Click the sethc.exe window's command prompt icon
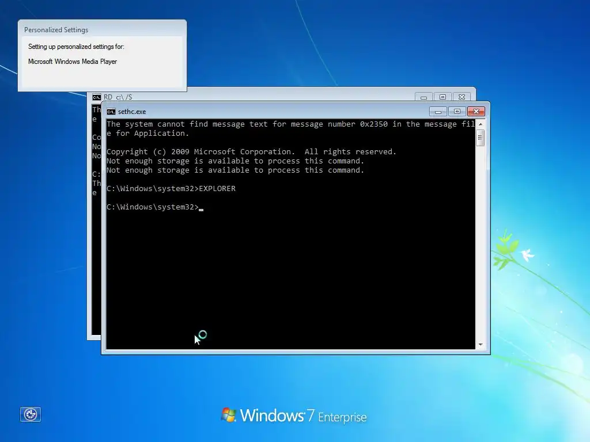590x442 pixels. pos(111,112)
